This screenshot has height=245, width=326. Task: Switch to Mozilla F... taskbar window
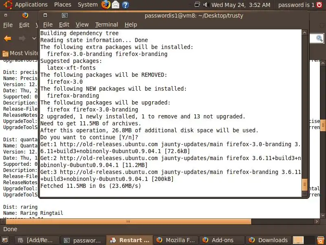(x=176, y=240)
